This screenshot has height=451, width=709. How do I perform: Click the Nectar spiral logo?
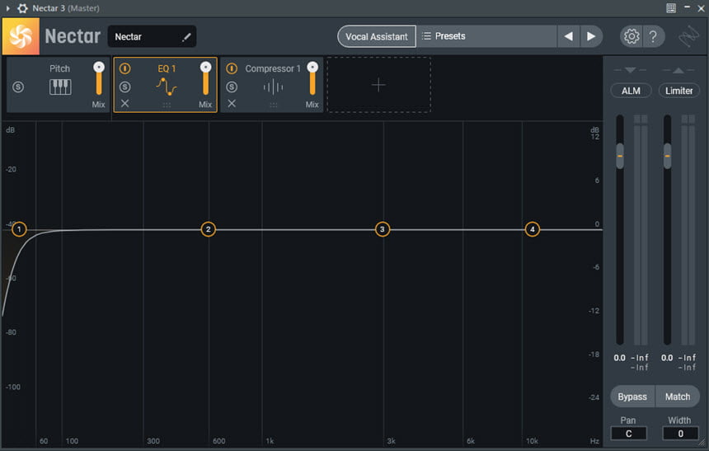(21, 36)
